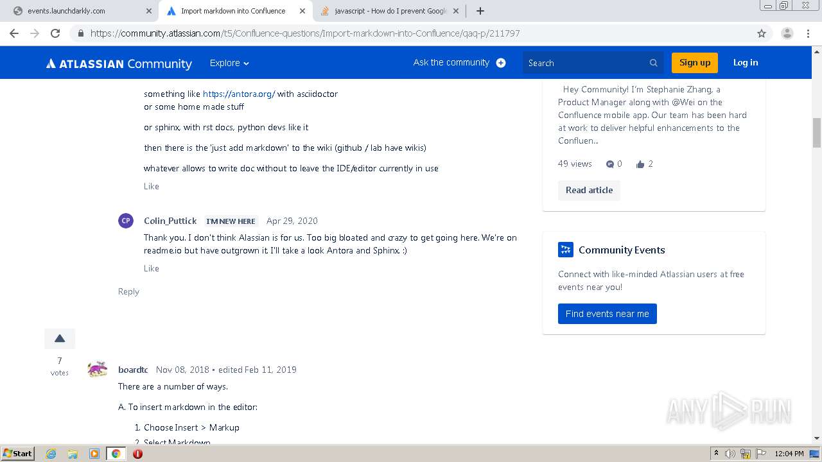
Task: Click the Nov 08, 2018 post date
Action: [x=182, y=370]
